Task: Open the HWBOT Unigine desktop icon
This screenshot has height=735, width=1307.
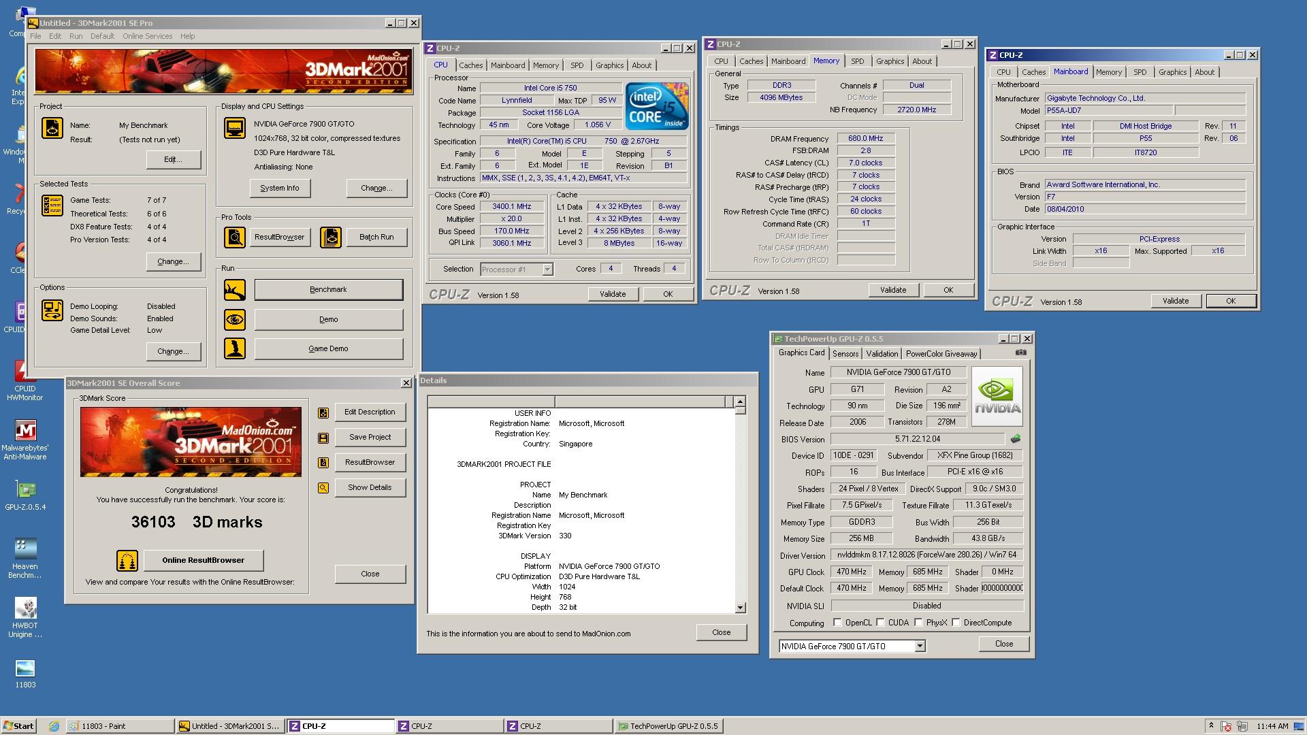Action: (25, 617)
